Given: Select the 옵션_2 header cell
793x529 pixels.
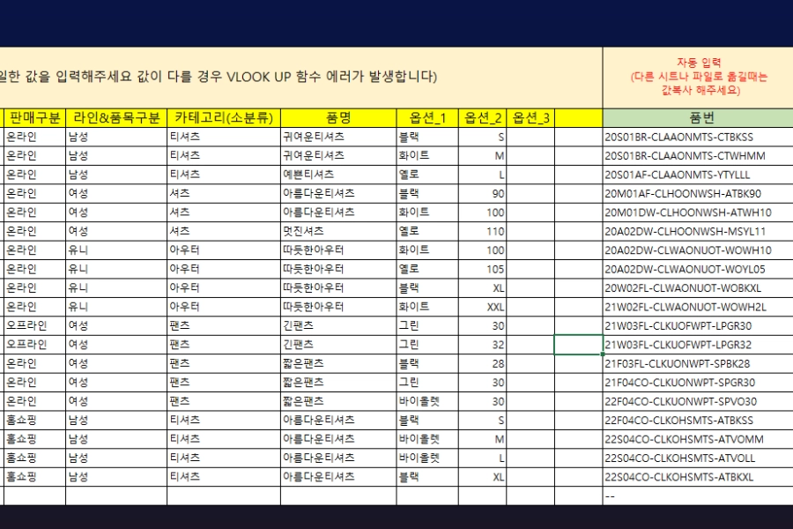Looking at the screenshot, I should coord(483,118).
